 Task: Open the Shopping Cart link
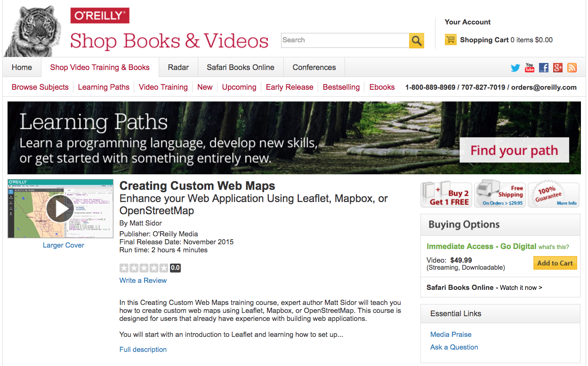pos(484,40)
